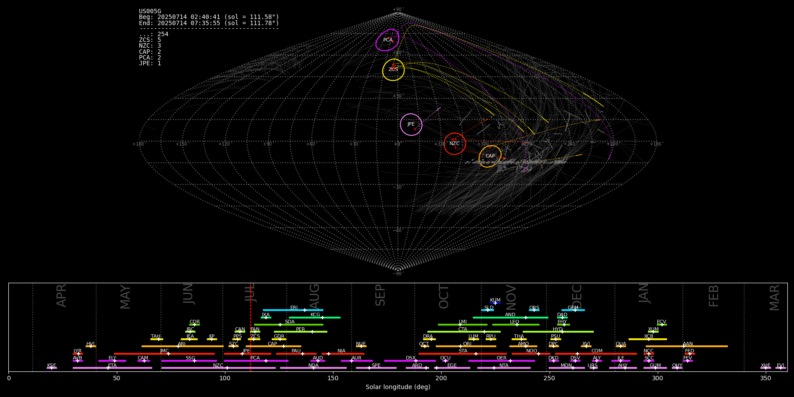Click the AUG month label

point(315,296)
